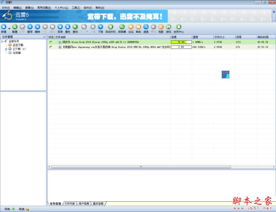Click the 自动关机 auto shutdown icon
The image size is (276, 212).
pos(110,27)
